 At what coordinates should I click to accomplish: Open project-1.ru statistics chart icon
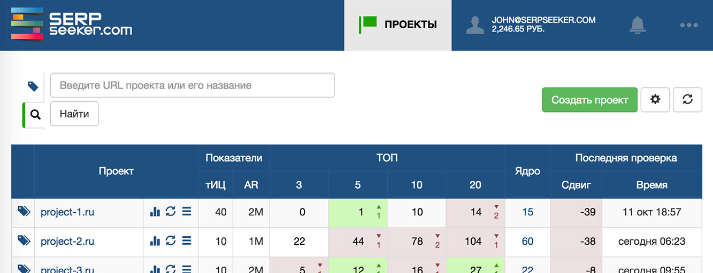(155, 212)
